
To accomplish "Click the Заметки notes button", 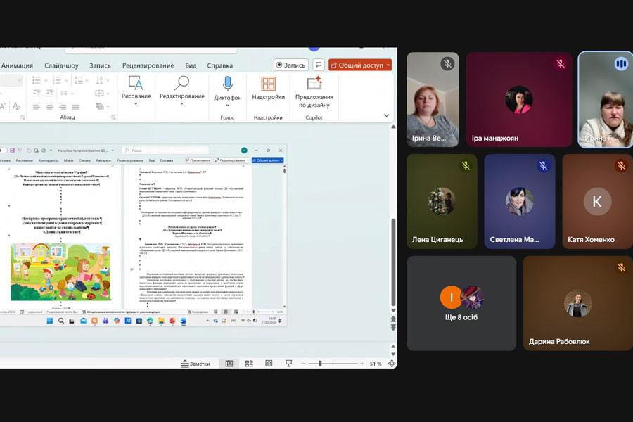I will (196, 364).
